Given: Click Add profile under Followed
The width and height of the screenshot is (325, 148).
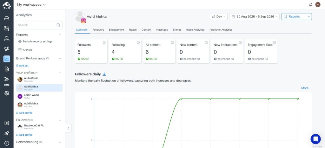Looking at the screenshot, I should pyautogui.click(x=24, y=135).
